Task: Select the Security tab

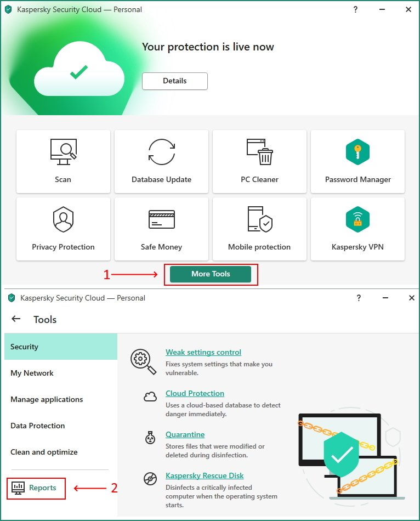Action: pos(61,347)
